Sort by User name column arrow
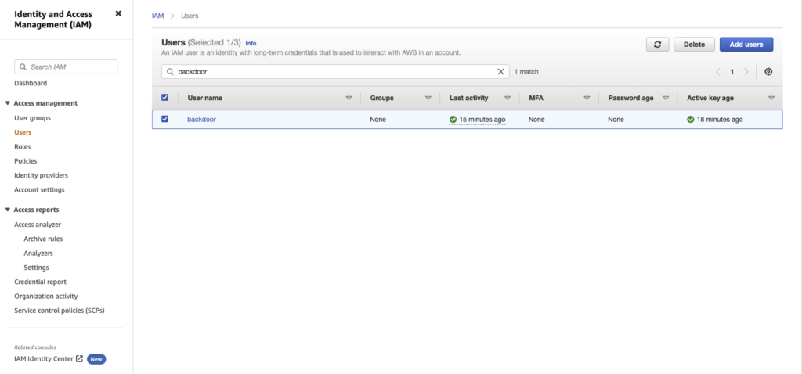Image resolution: width=802 pixels, height=374 pixels. coord(349,98)
